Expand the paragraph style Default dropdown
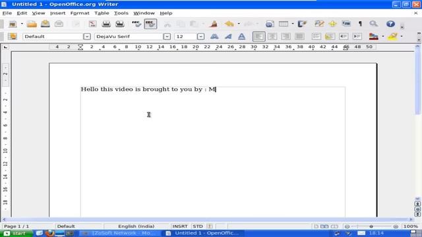This screenshot has height=237, width=422. click(x=87, y=37)
